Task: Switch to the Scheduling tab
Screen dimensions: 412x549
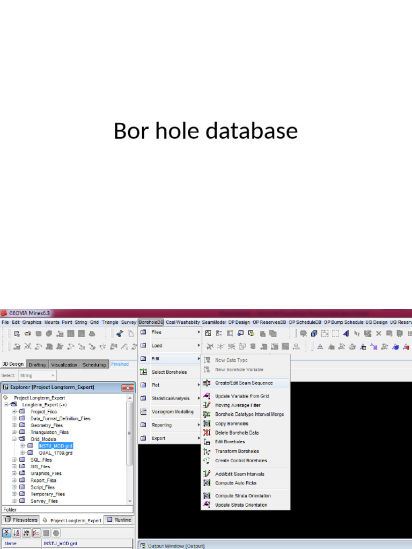Action: pos(94,365)
